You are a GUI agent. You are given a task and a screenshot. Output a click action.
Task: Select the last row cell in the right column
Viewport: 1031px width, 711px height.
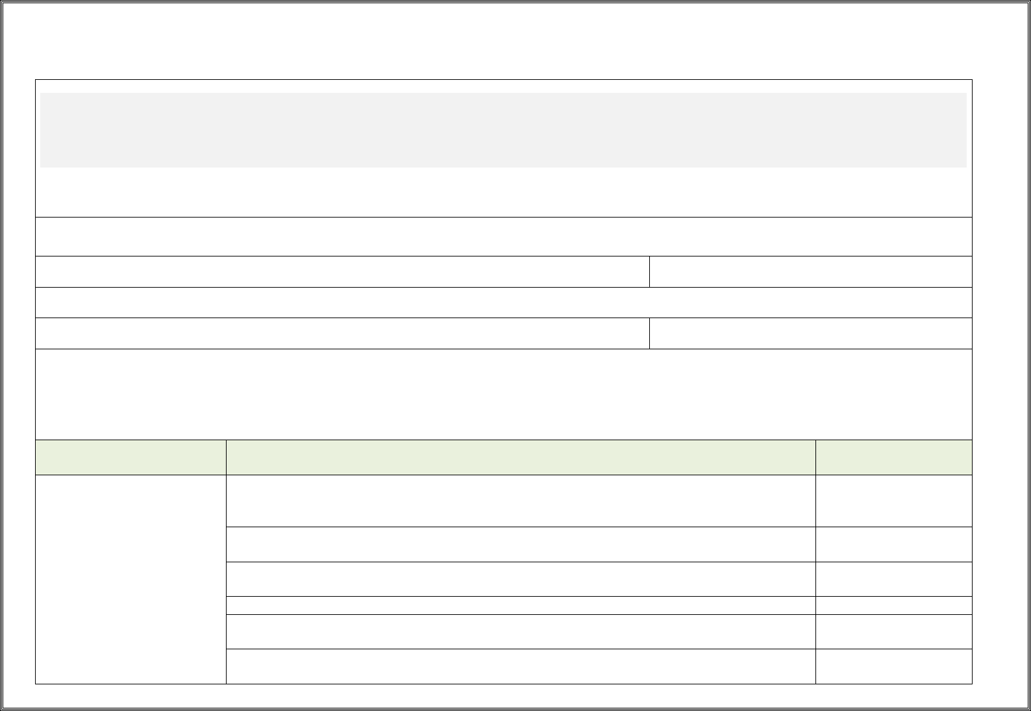tap(893, 666)
